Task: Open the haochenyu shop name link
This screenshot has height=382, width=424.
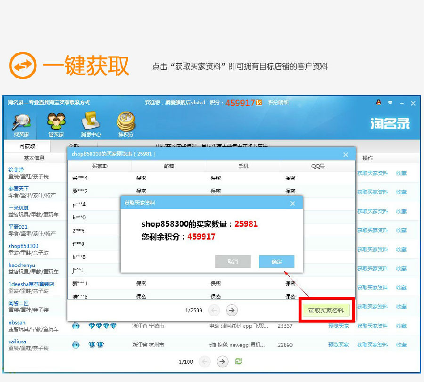Action: point(22,265)
